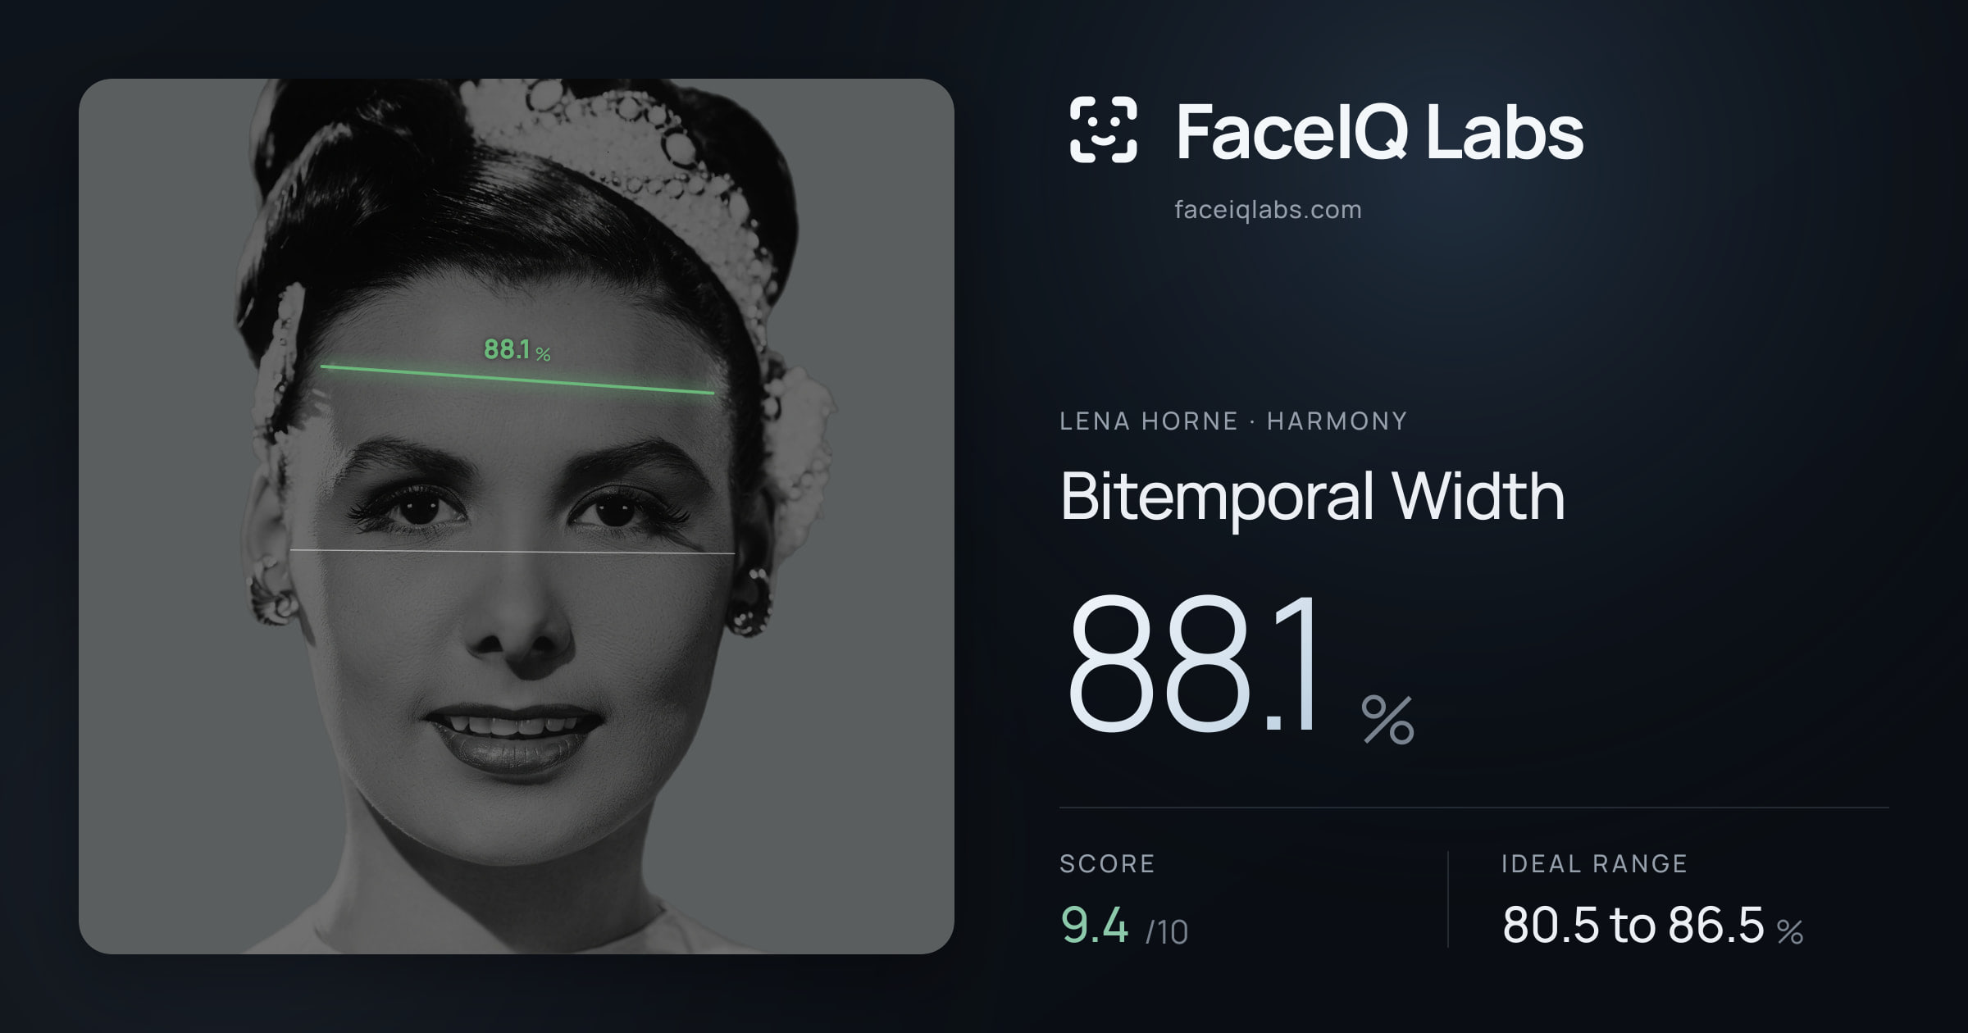
Task: Click the portrait photo thumbnail
Action: 517,516
